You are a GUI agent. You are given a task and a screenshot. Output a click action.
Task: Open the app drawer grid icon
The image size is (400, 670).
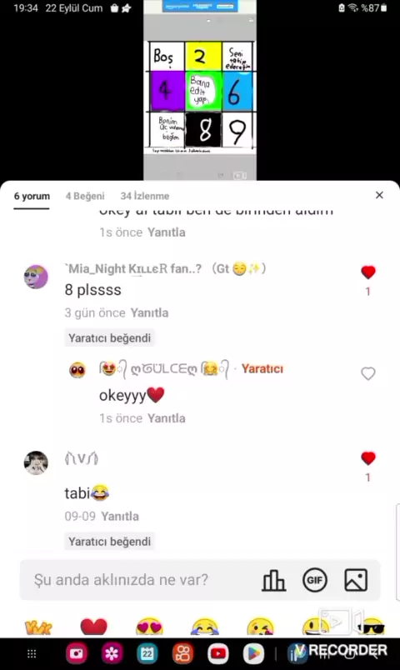[32, 653]
